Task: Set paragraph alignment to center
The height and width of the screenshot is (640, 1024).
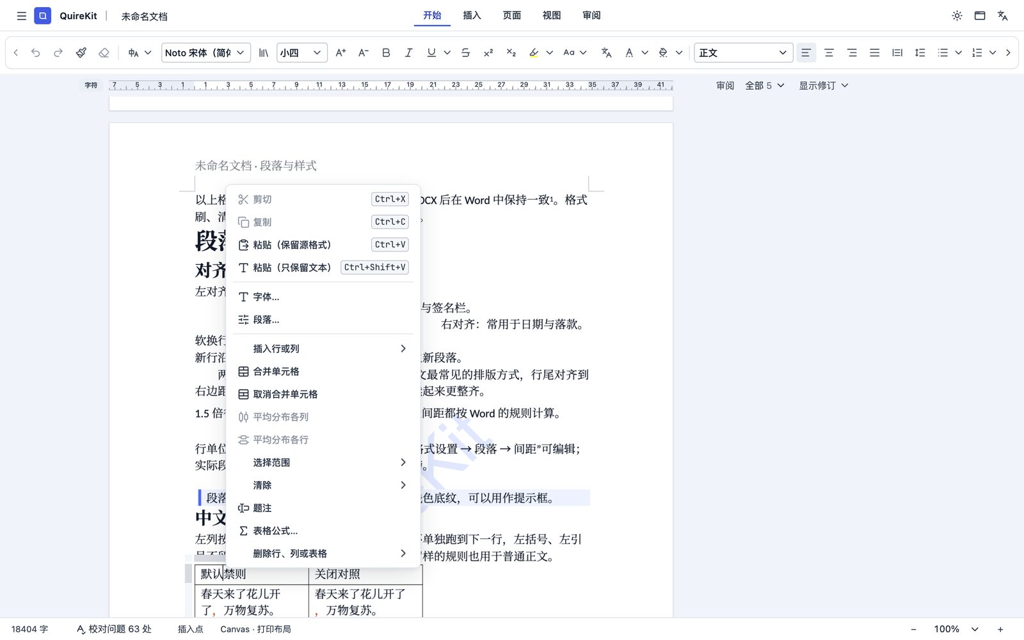Action: point(829,52)
